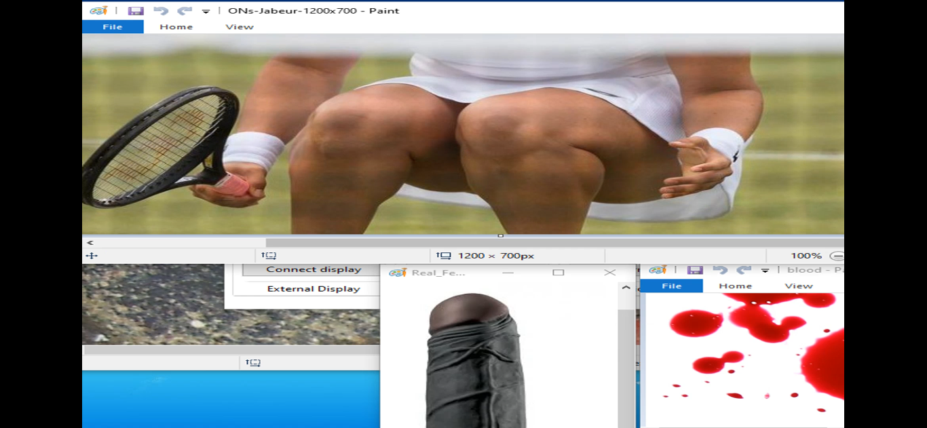Click the Save icon in the main Paint window
The image size is (927, 428).
pos(136,11)
